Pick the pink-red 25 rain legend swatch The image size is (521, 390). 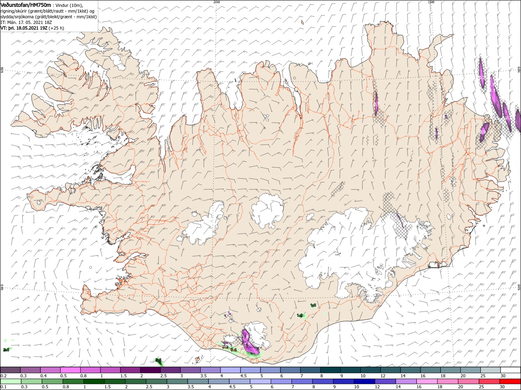(x=489, y=381)
